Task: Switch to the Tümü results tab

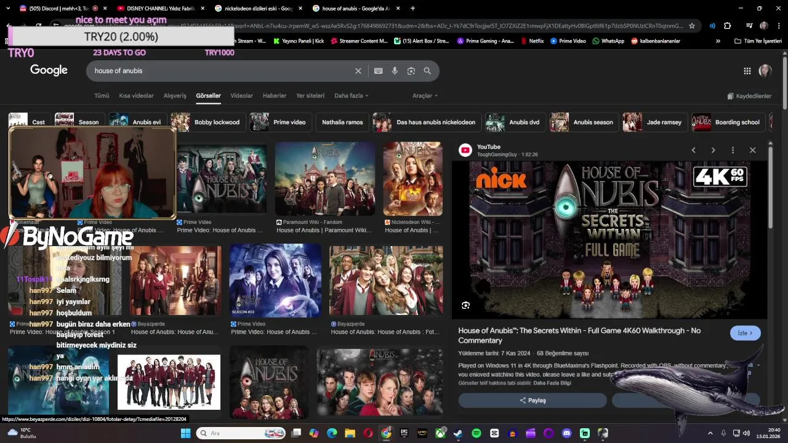Action: (102, 96)
